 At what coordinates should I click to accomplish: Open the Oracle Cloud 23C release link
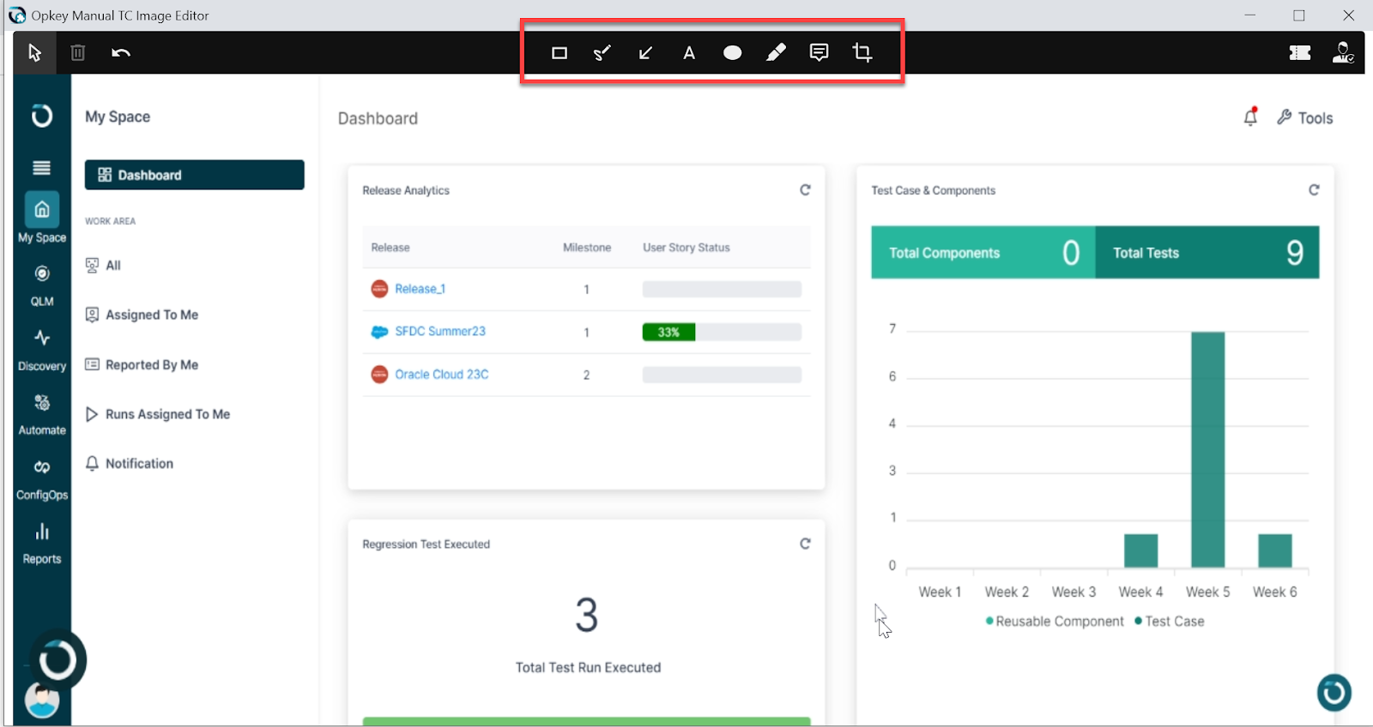pos(442,375)
